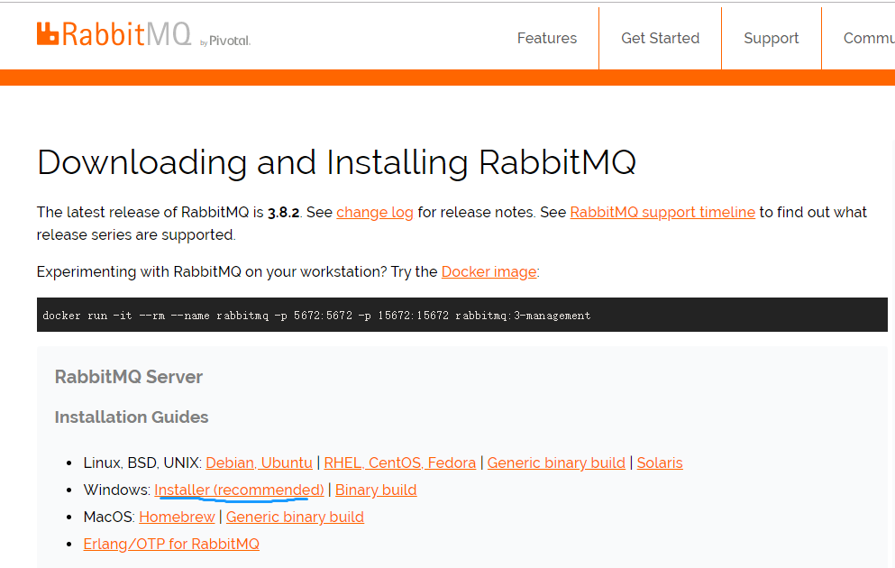Open the Windows Binary build link

pos(376,490)
